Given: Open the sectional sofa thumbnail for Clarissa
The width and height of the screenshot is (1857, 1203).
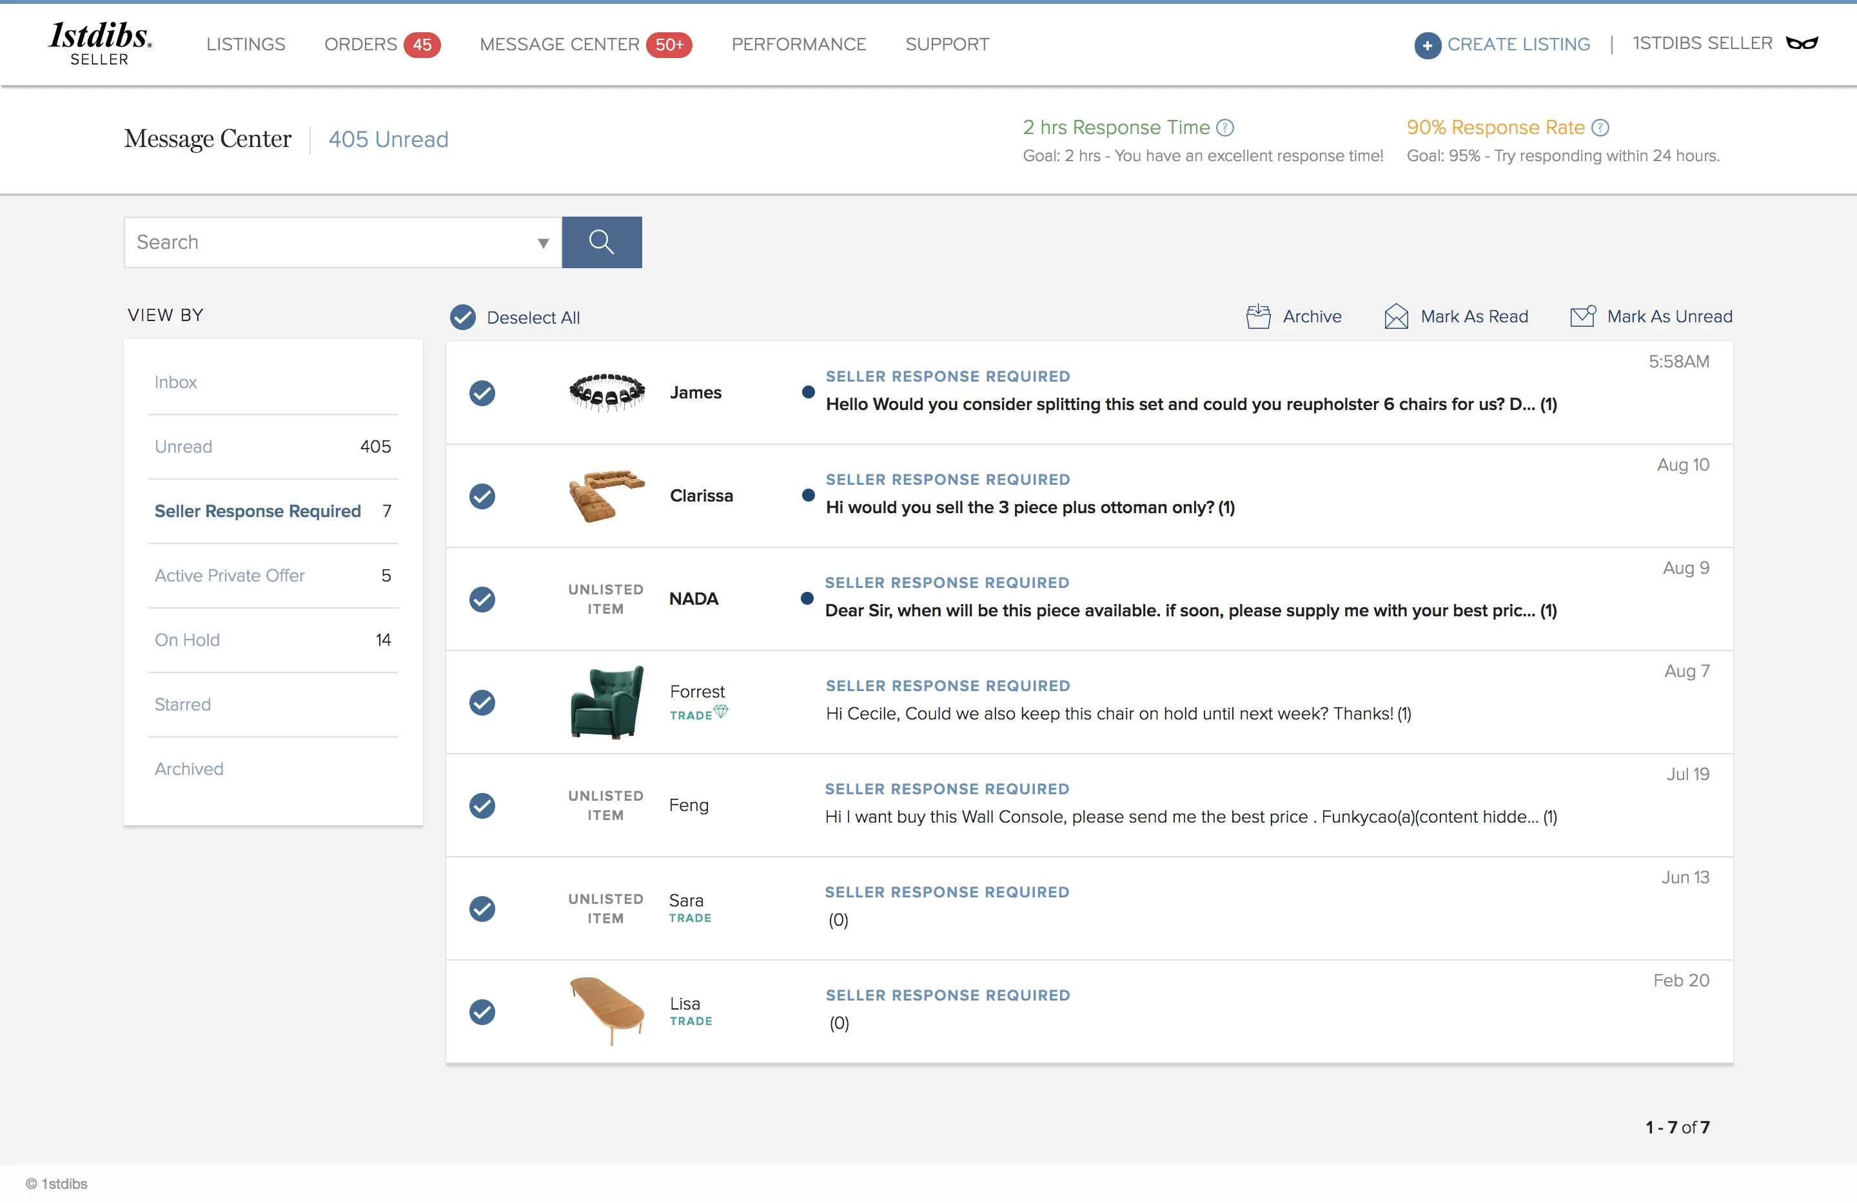Looking at the screenshot, I should pyautogui.click(x=607, y=495).
